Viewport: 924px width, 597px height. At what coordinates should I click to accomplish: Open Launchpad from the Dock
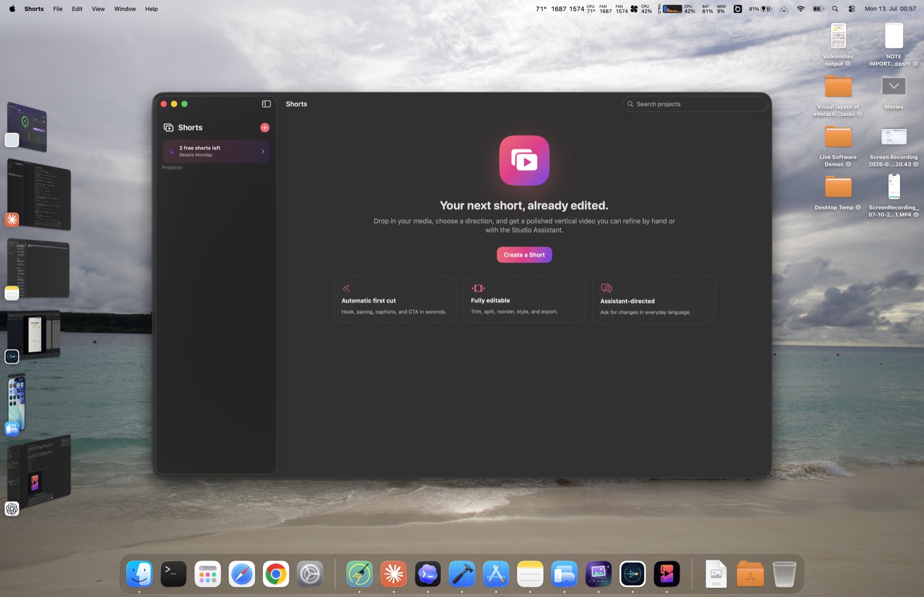click(207, 574)
